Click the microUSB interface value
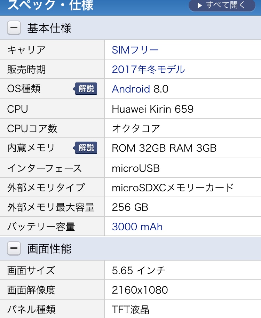Screen dimensions: 261x318 pyautogui.click(x=136, y=168)
